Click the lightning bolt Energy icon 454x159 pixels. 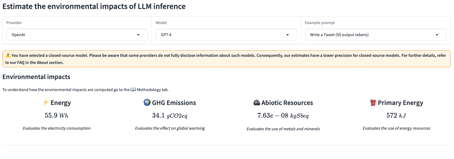[x=46, y=103]
